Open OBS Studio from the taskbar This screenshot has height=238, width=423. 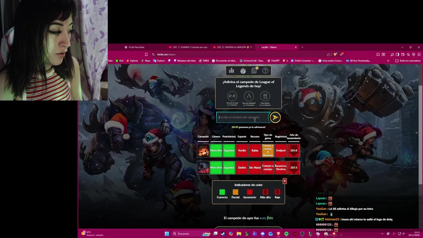pyautogui.click(x=302, y=234)
